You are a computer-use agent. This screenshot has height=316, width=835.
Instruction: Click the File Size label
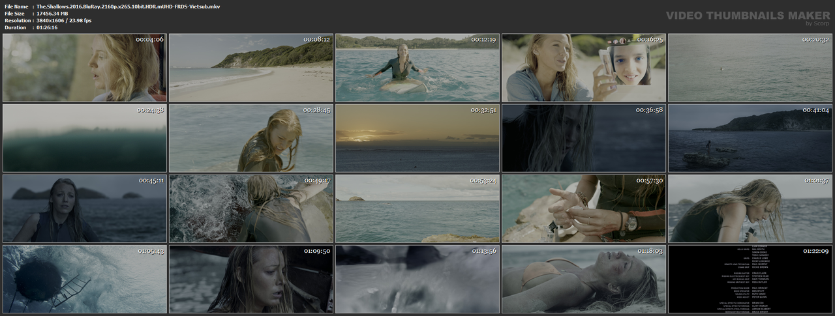[14, 14]
